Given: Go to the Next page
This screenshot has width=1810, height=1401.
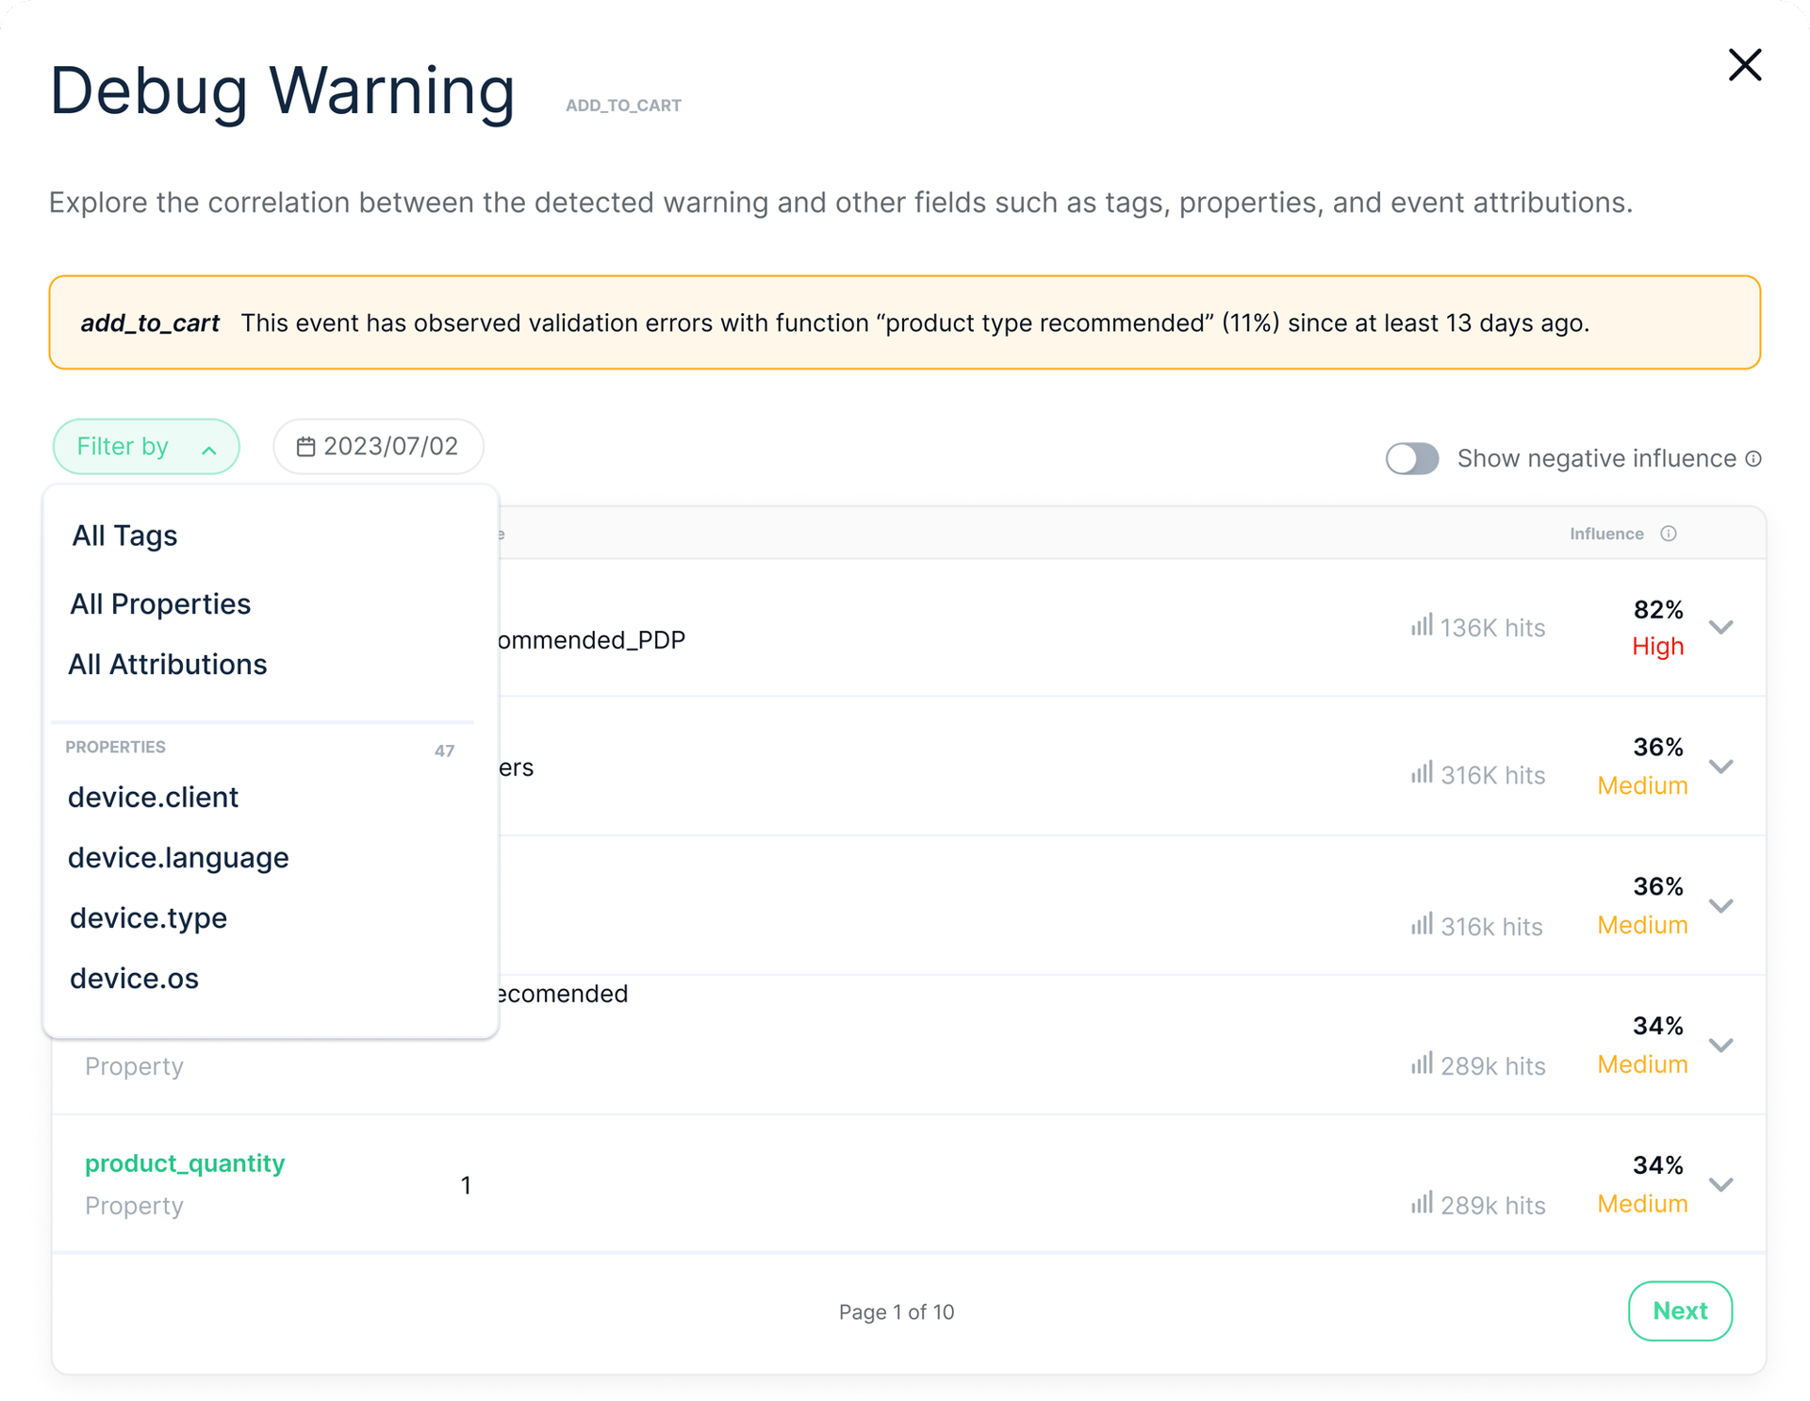Looking at the screenshot, I should coord(1680,1310).
